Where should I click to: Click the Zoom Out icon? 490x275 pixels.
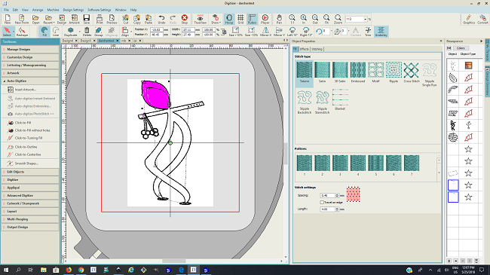click(x=315, y=19)
